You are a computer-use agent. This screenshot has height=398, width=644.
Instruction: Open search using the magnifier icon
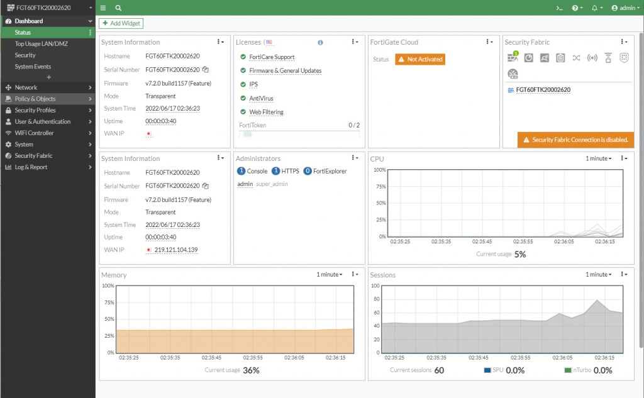(118, 8)
